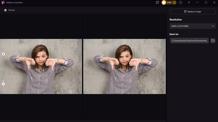Click the house icon next to Home

point(5,10)
